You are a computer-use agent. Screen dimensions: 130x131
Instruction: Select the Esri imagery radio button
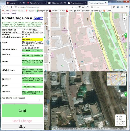click(x=117, y=119)
